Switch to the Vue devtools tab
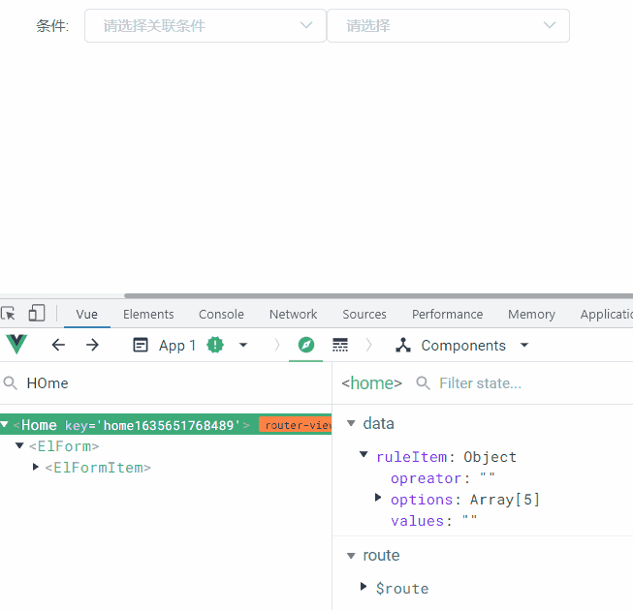This screenshot has width=633, height=610. [x=87, y=314]
